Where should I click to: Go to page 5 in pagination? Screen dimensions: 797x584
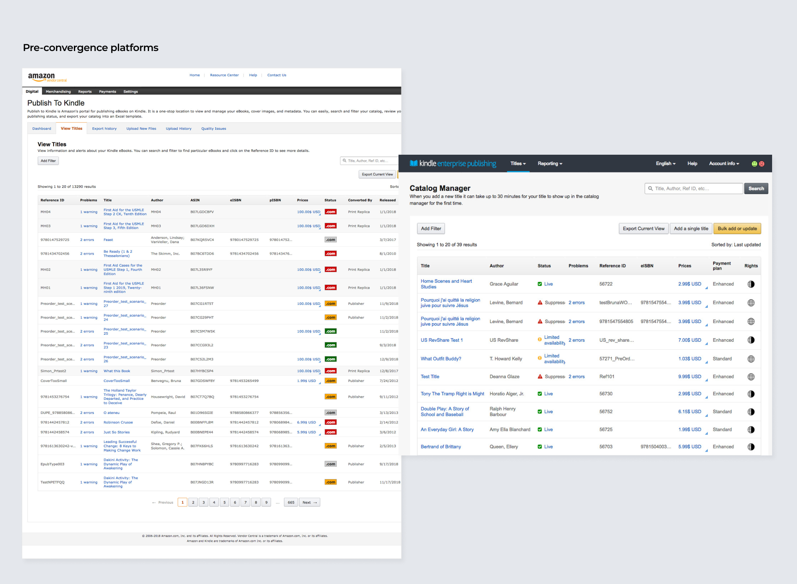(224, 502)
